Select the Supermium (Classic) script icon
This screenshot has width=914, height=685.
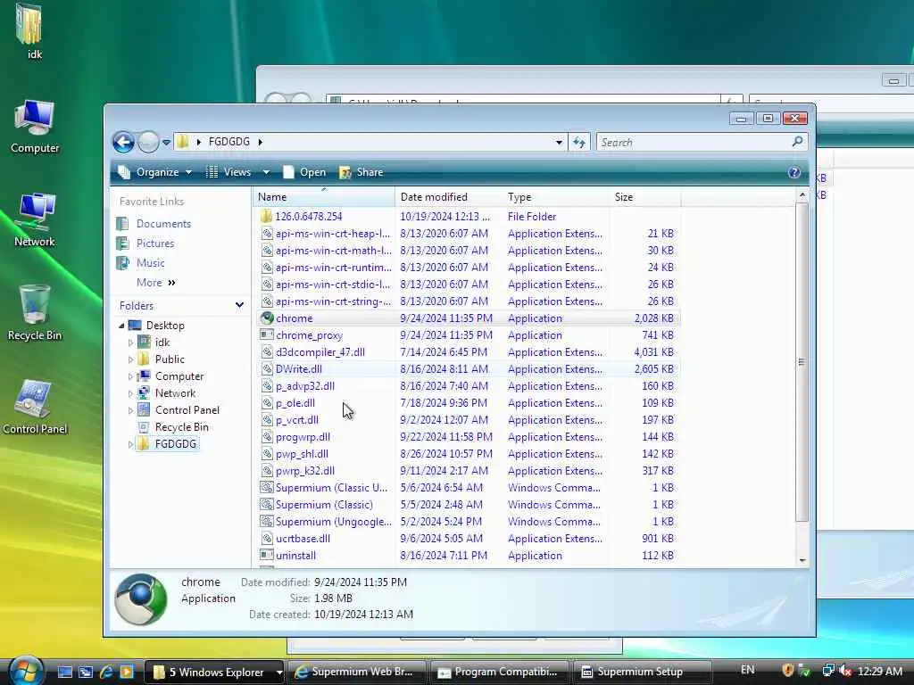[x=266, y=505]
